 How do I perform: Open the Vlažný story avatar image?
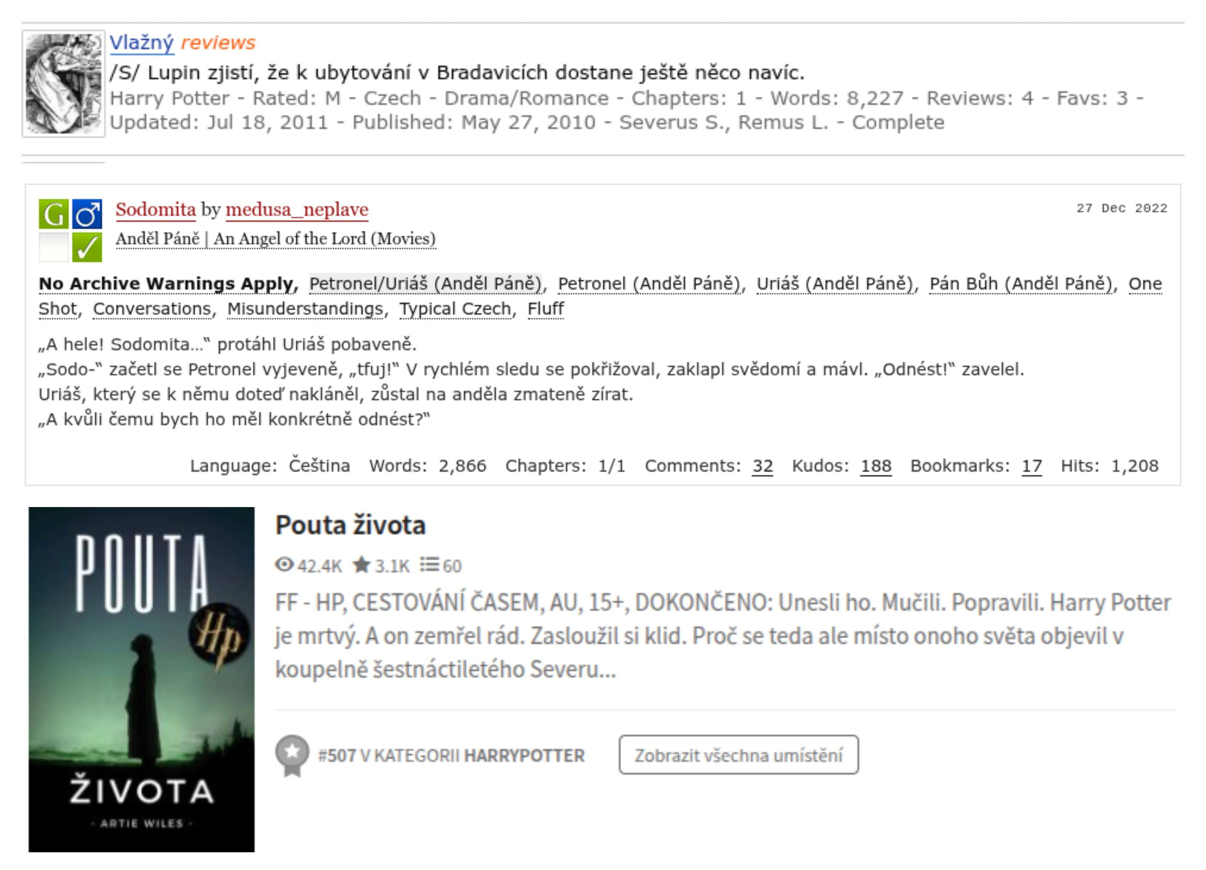(x=63, y=84)
